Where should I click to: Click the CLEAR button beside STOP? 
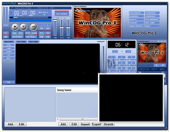point(34,33)
